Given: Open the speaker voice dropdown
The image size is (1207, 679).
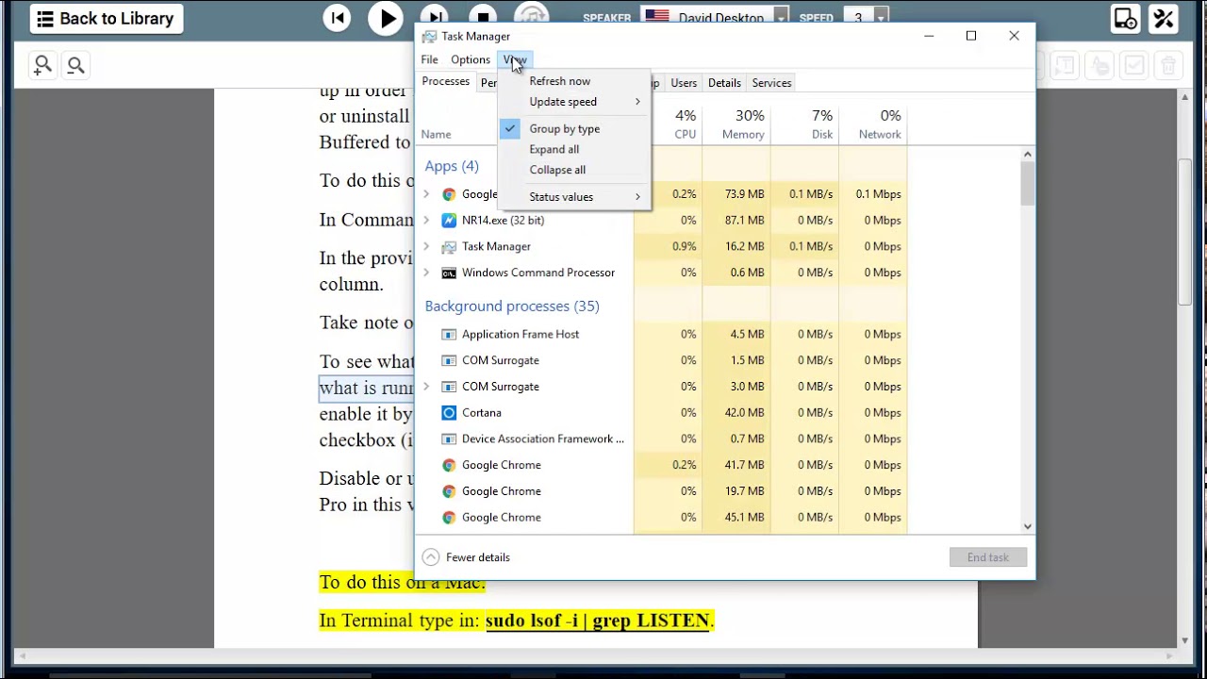Looking at the screenshot, I should (781, 17).
